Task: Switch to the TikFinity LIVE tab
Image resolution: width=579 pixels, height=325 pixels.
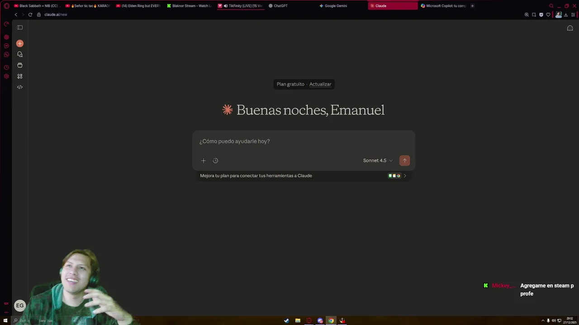Action: pyautogui.click(x=240, y=6)
